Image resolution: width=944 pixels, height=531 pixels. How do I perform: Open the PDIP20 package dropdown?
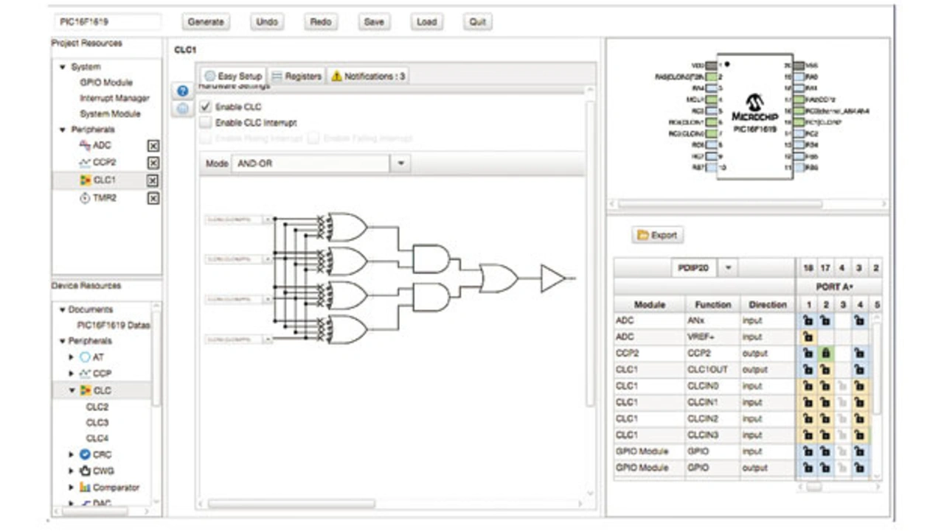click(728, 267)
